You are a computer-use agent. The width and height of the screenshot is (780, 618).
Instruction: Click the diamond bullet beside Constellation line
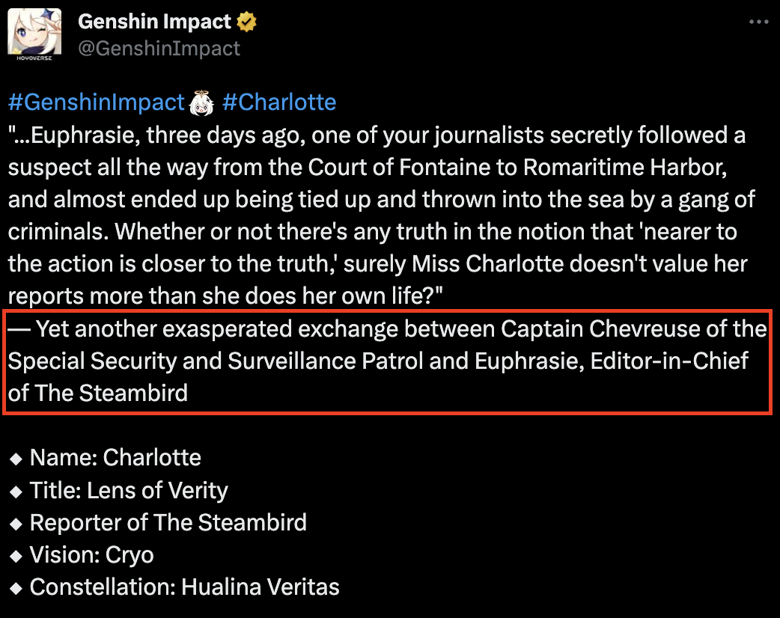coord(15,587)
